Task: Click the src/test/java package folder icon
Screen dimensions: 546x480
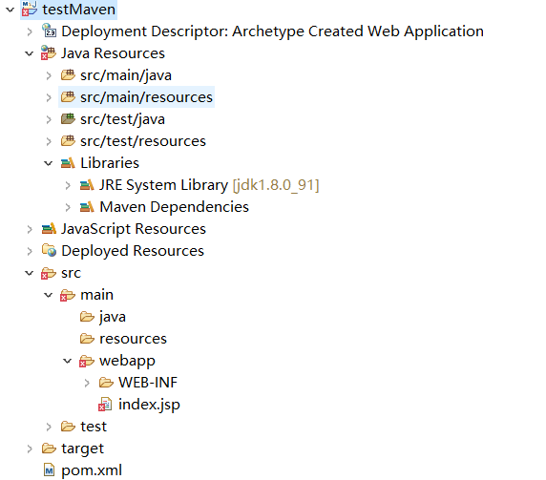Action: coord(68,118)
